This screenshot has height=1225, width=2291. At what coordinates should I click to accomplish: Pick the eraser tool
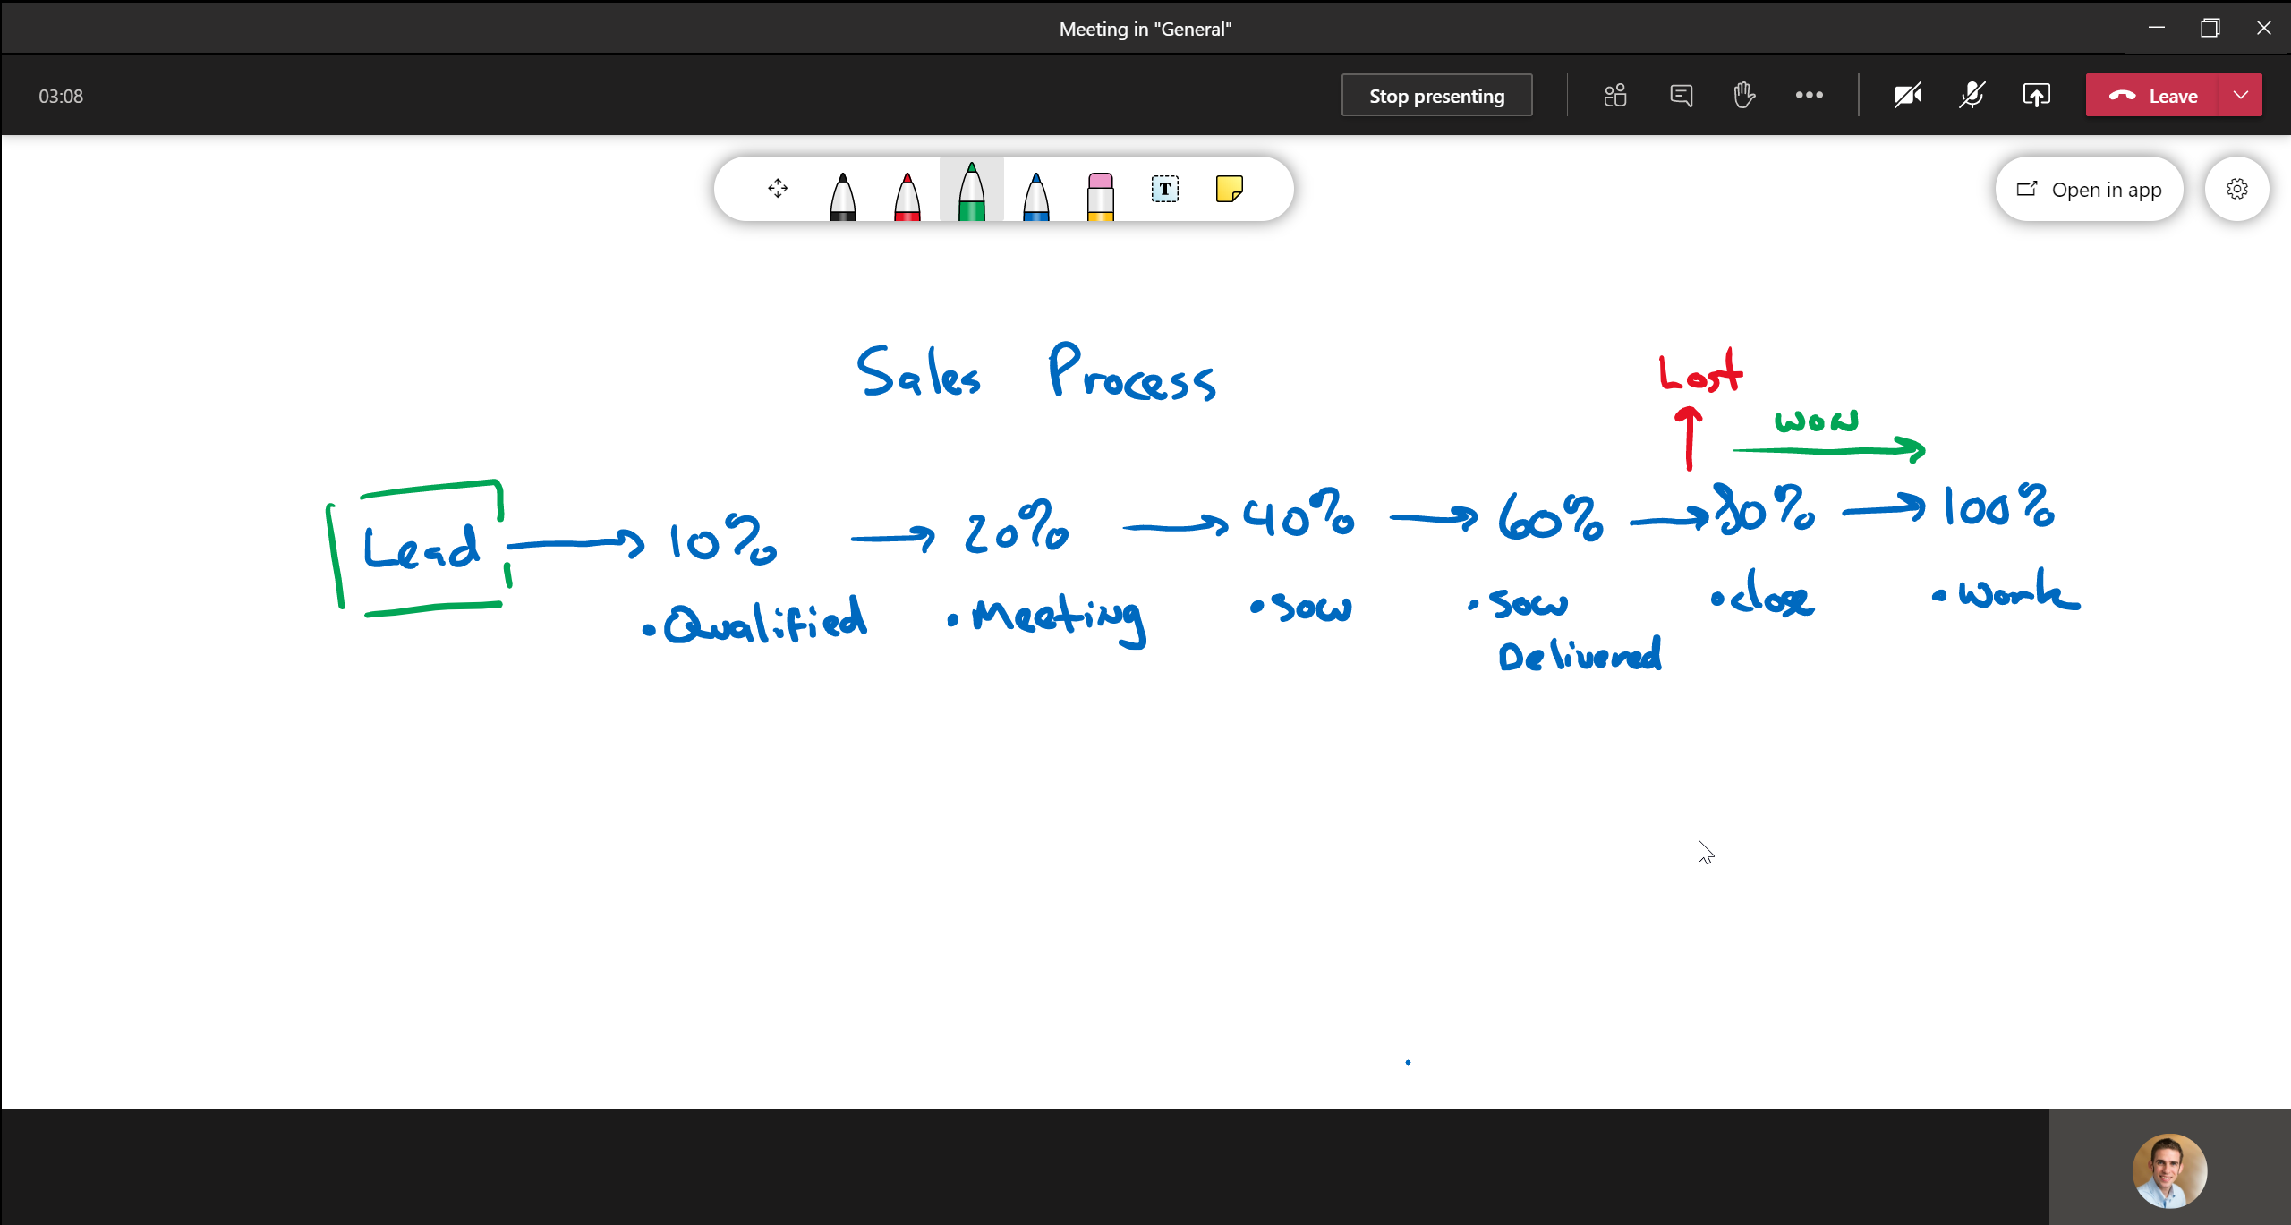pos(1100,192)
